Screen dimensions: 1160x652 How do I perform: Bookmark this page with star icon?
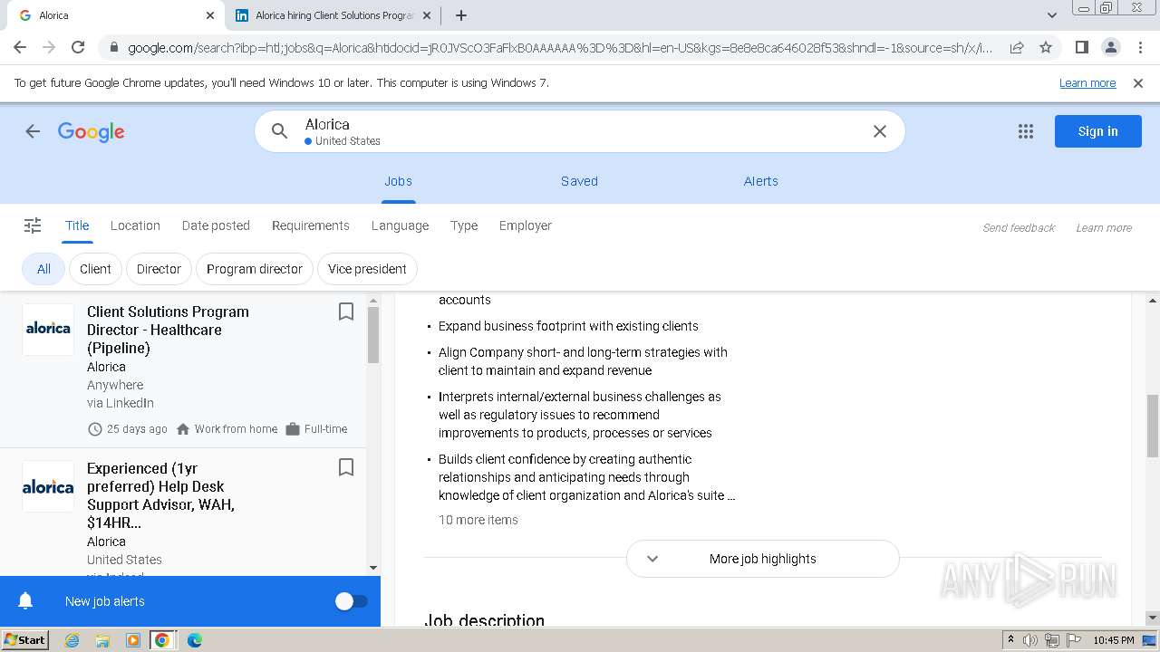coord(1046,47)
